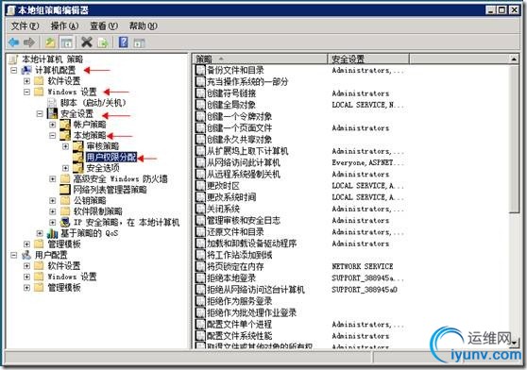Click the policy icon beside 拒绝本地登录

point(200,278)
